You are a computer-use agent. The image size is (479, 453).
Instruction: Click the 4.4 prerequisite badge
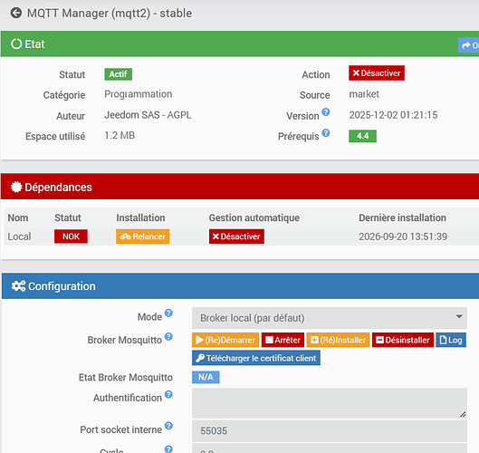point(362,136)
